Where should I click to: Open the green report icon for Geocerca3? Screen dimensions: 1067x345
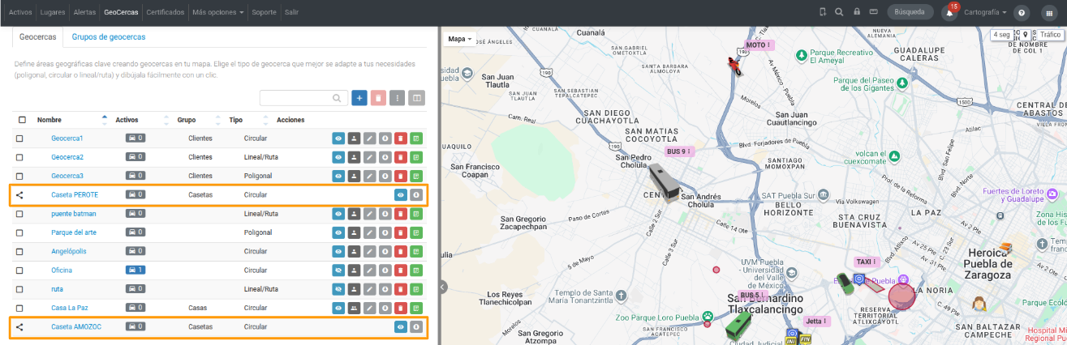(416, 176)
